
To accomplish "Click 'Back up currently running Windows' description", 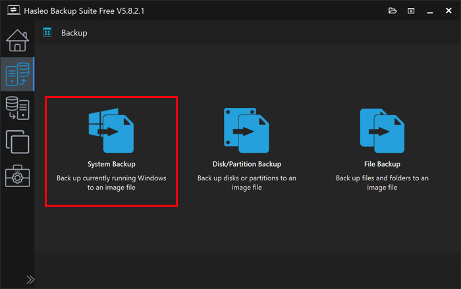I will pos(111,182).
